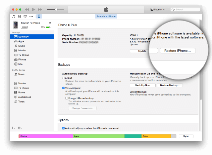The image size is (212, 155).
Task: Toggle Automatically sync when iPhone is connected
Action: point(63,128)
